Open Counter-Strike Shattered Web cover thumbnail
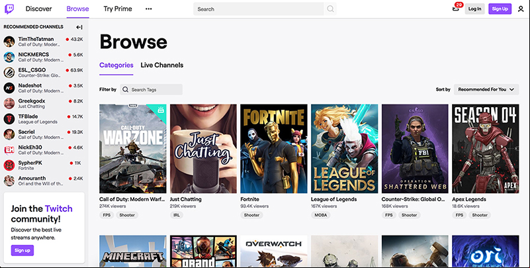The image size is (530, 268). [x=415, y=149]
